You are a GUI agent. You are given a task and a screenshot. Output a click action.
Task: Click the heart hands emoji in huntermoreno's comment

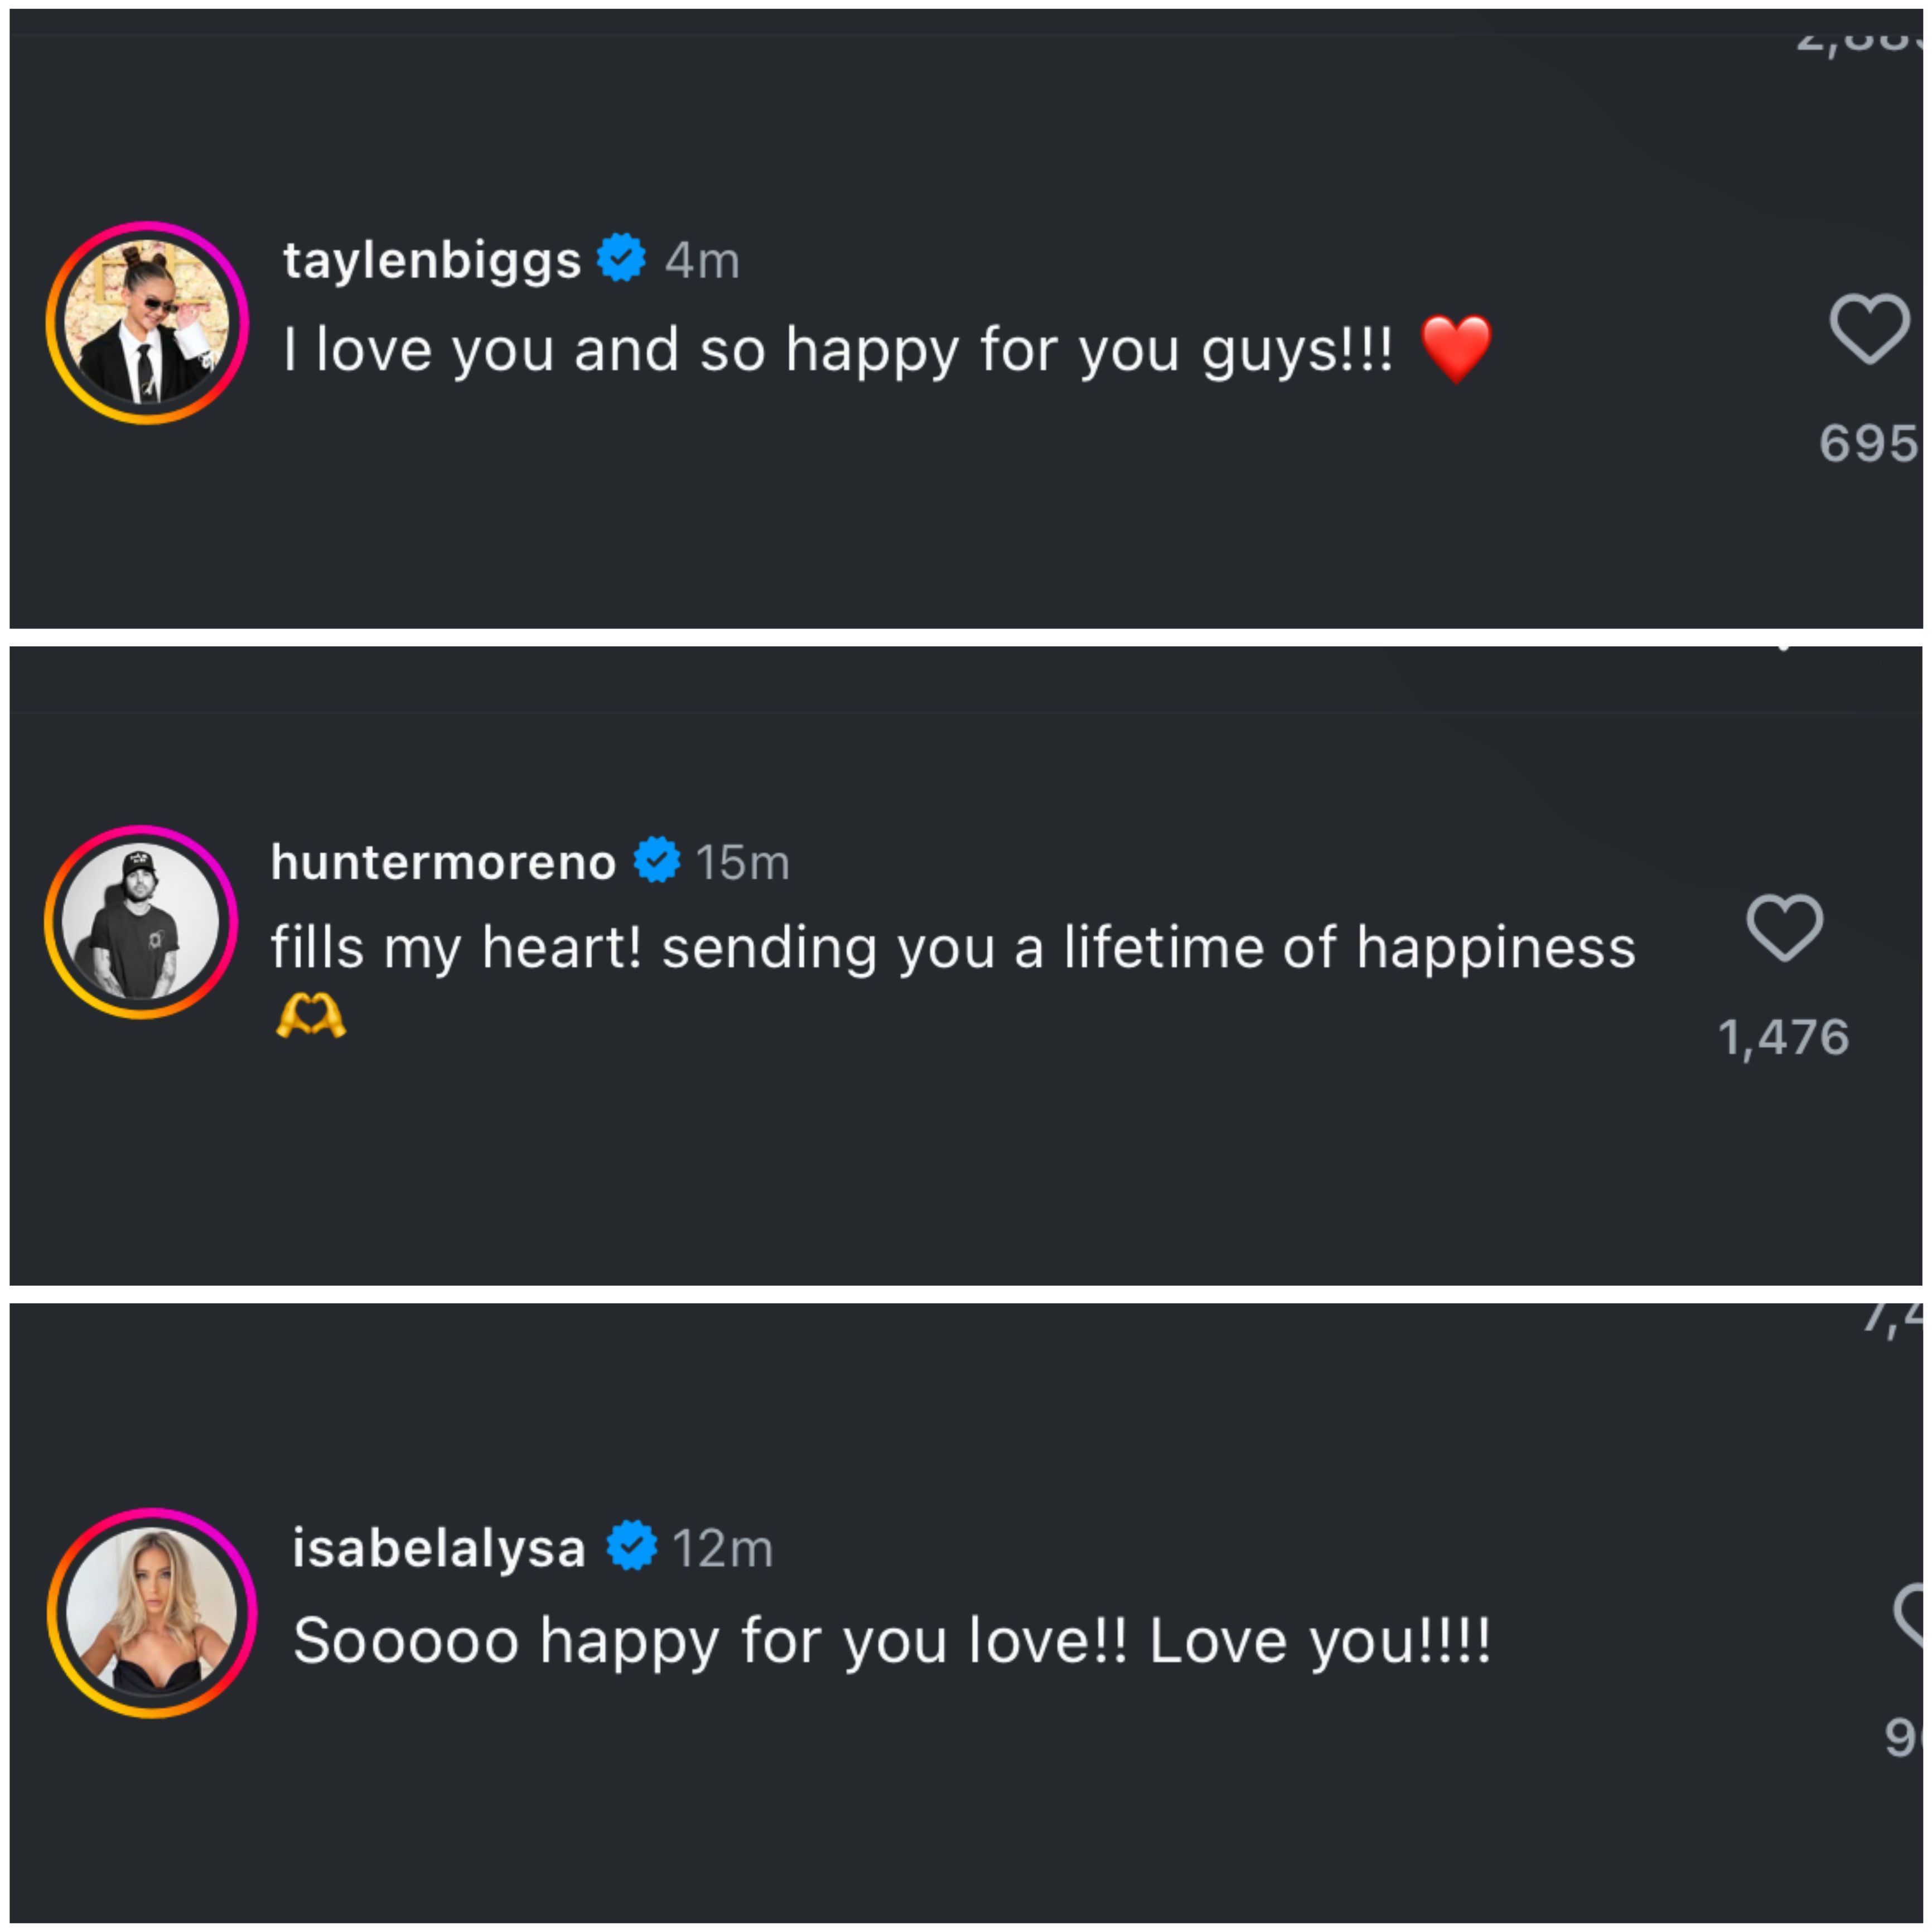pos(310,1017)
